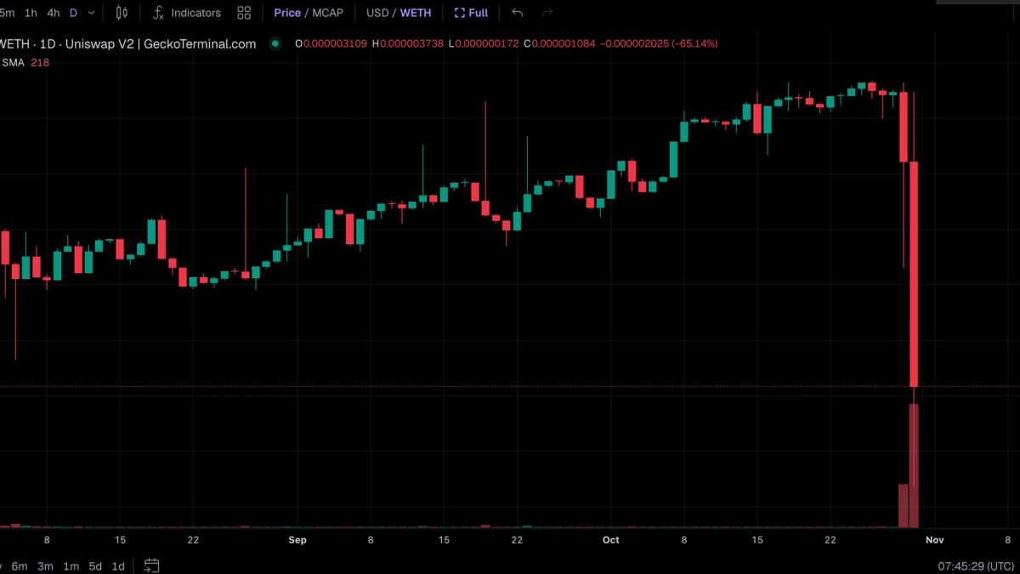Click the green market status dot
The width and height of the screenshot is (1020, 574).
275,43
